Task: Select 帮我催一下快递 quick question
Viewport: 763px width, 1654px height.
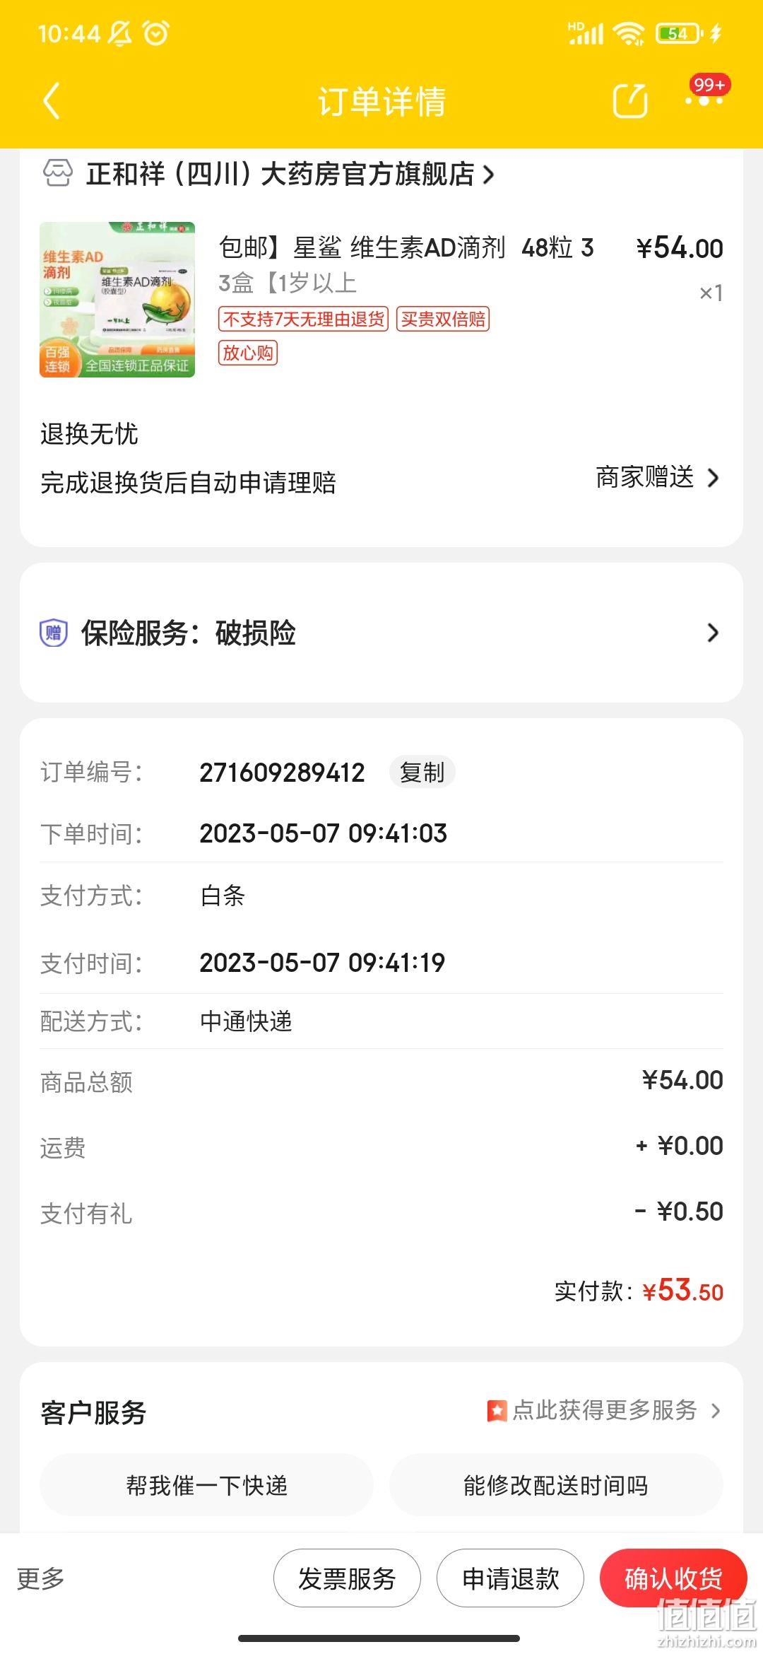Action: coord(206,1484)
